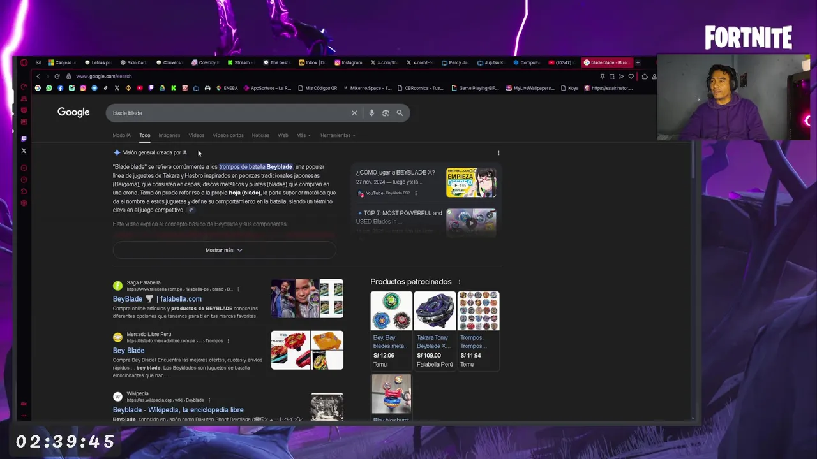817x459 pixels.
Task: Click the address bar URL
Action: [103, 76]
